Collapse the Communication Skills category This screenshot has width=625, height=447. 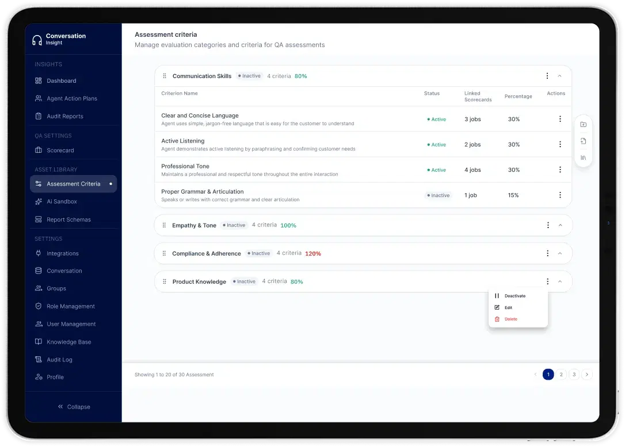pyautogui.click(x=559, y=76)
